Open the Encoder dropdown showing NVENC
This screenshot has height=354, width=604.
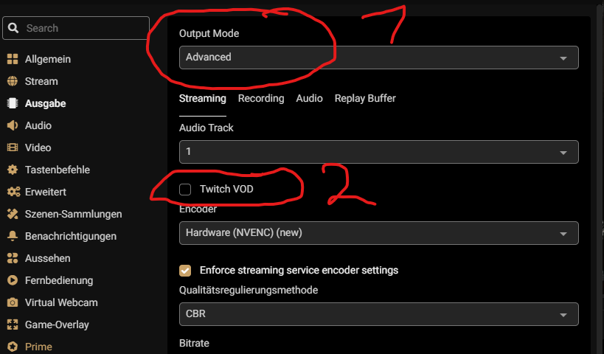tap(378, 233)
